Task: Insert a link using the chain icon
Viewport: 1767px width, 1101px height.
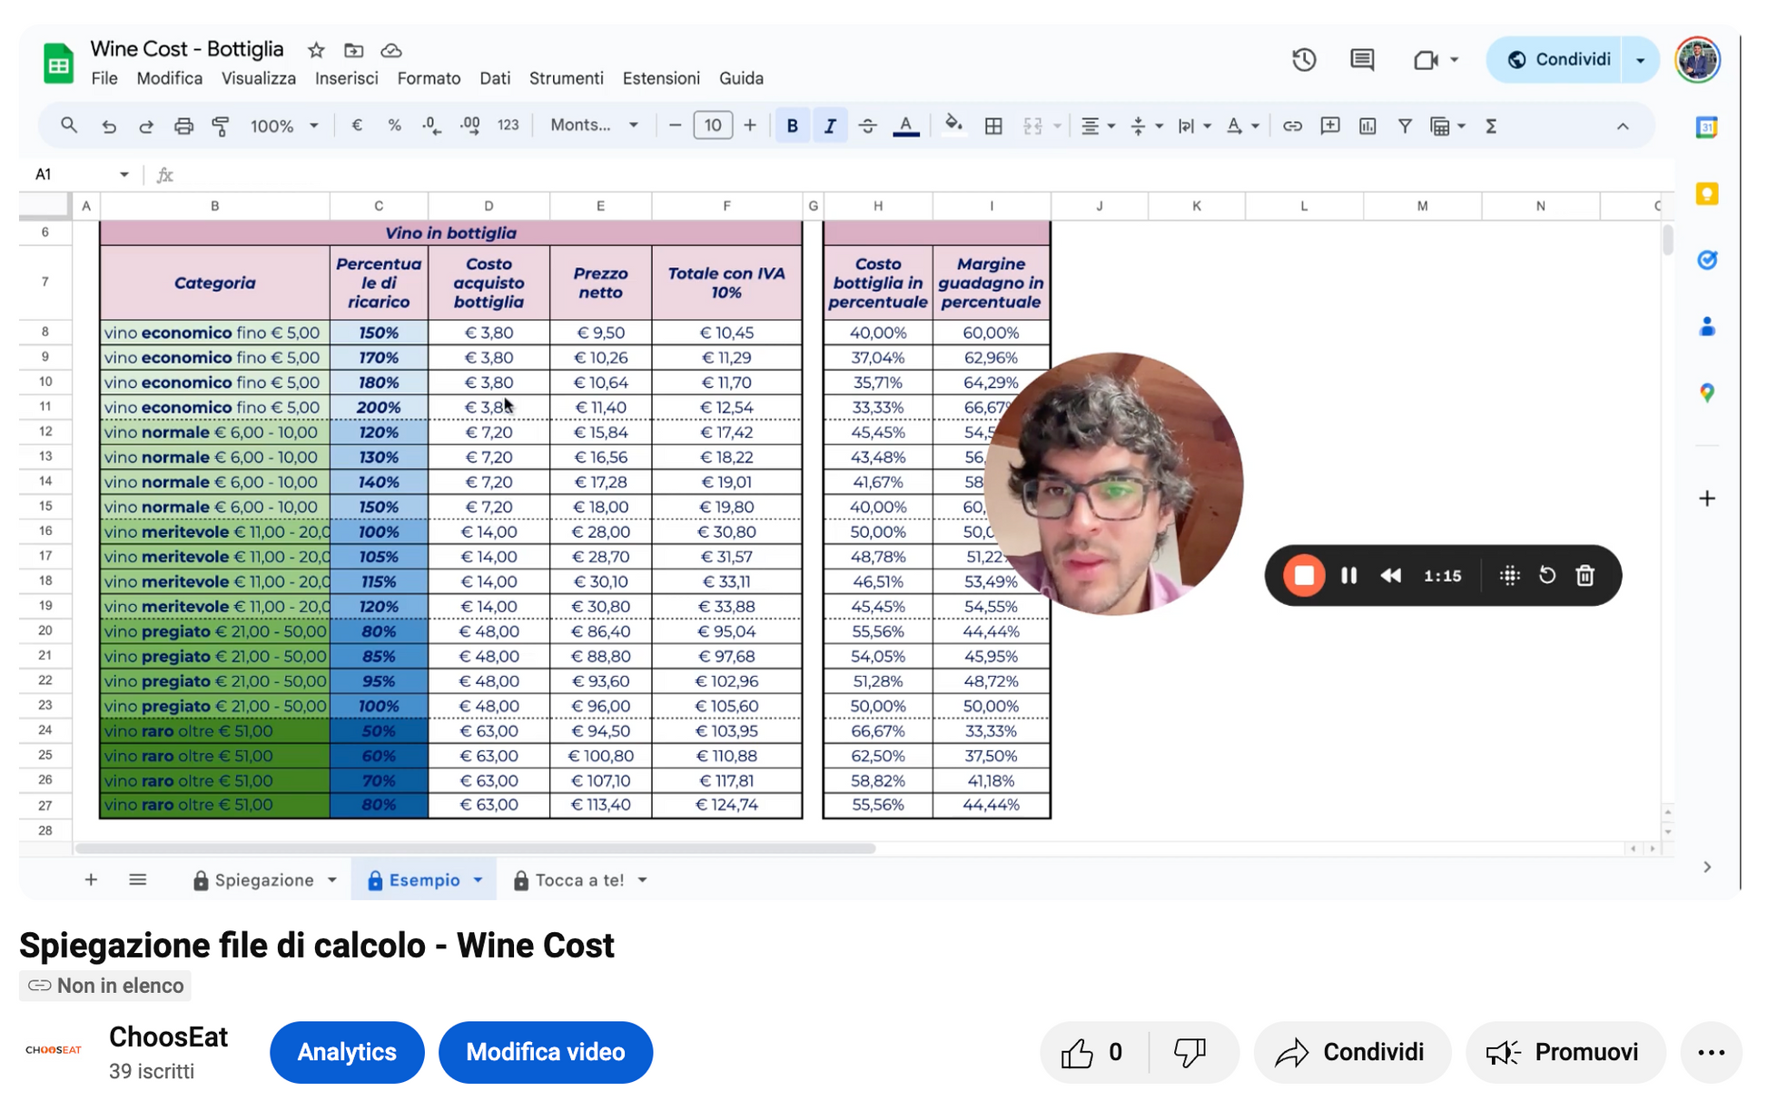Action: point(1291,126)
